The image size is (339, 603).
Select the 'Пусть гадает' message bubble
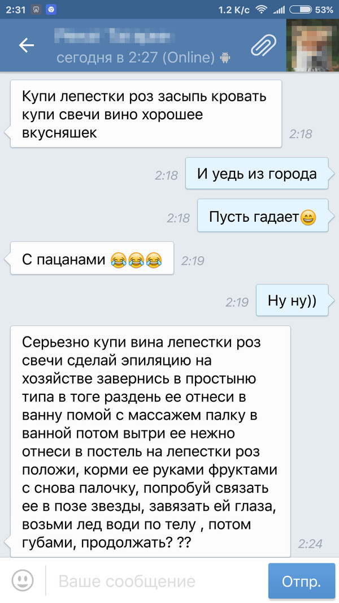click(x=263, y=216)
